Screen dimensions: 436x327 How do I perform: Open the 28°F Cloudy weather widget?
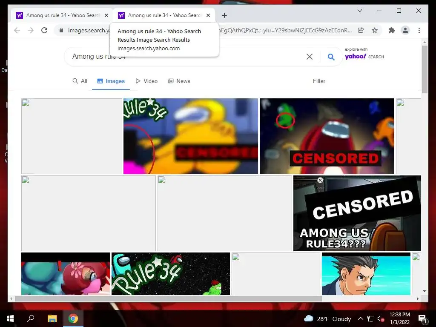click(x=327, y=318)
